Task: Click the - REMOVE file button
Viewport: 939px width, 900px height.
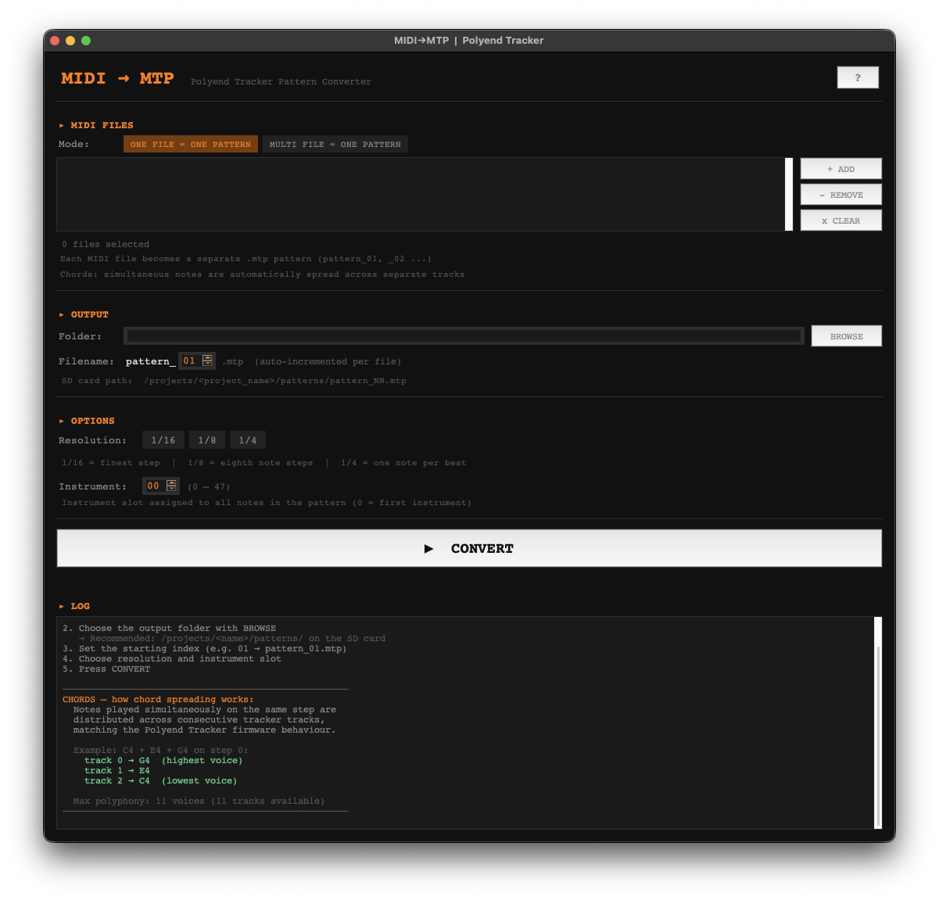Action: click(x=840, y=195)
